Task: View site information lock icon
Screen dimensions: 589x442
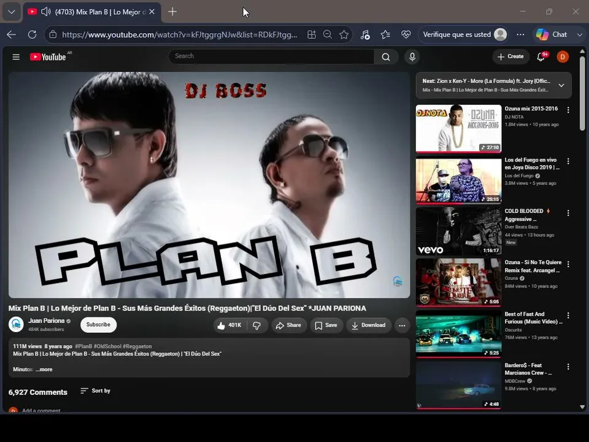Action: (x=53, y=34)
